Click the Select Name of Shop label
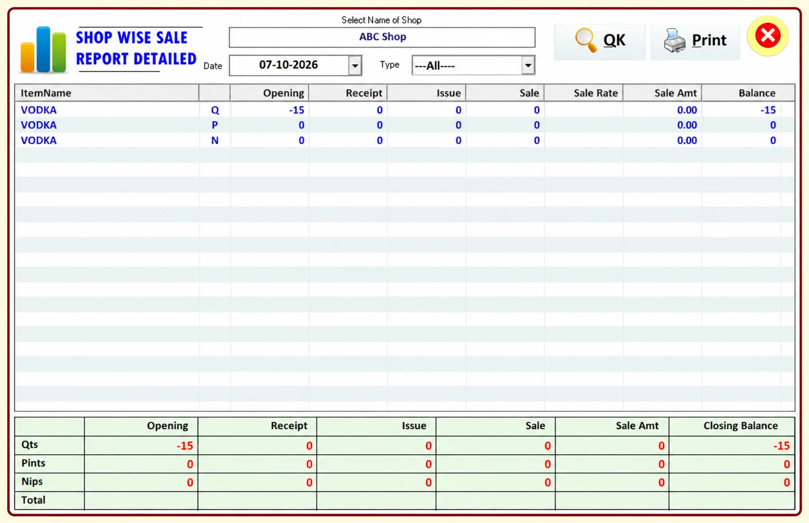 coord(381,20)
